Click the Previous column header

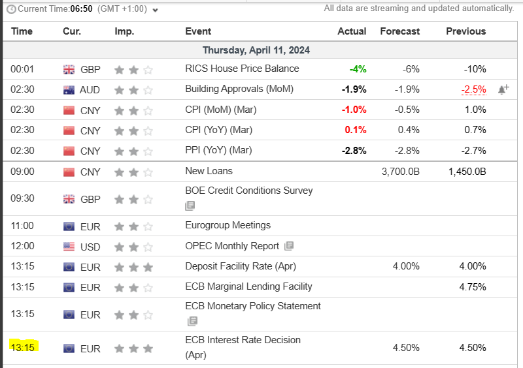465,31
